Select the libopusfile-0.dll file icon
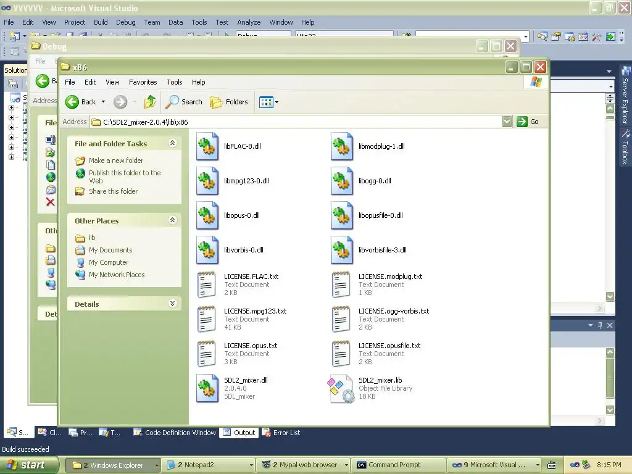632x474 pixels. click(x=342, y=216)
